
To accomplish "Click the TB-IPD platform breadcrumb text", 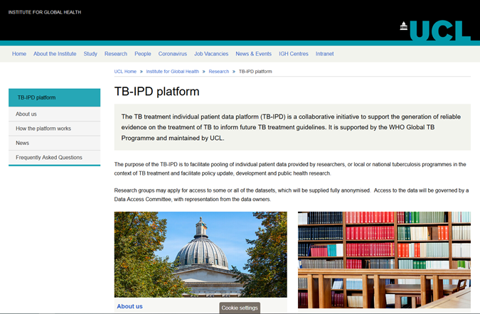I will pos(255,72).
